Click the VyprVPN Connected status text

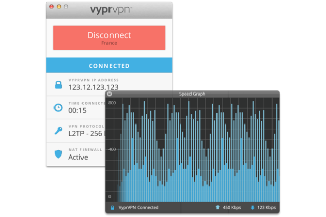[x=139, y=207]
